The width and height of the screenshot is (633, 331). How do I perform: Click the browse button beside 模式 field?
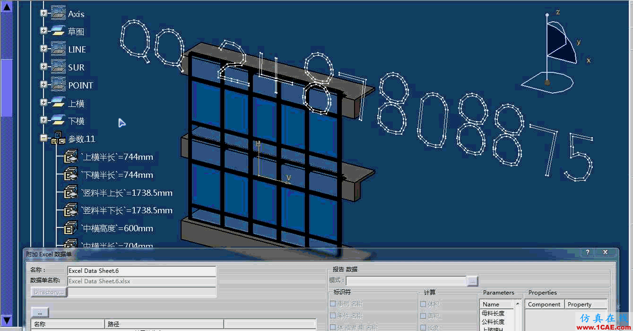click(x=472, y=281)
